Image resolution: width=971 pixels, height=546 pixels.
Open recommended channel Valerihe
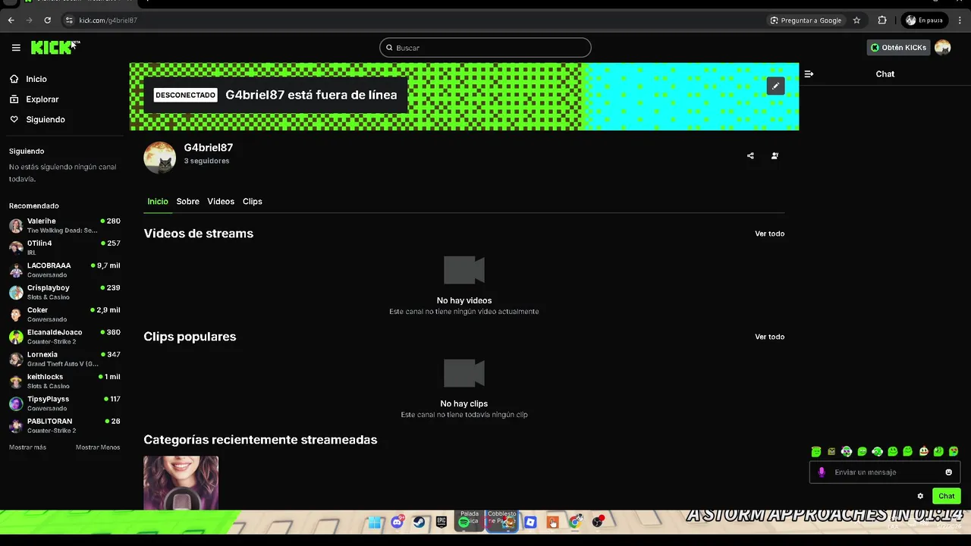(x=64, y=225)
